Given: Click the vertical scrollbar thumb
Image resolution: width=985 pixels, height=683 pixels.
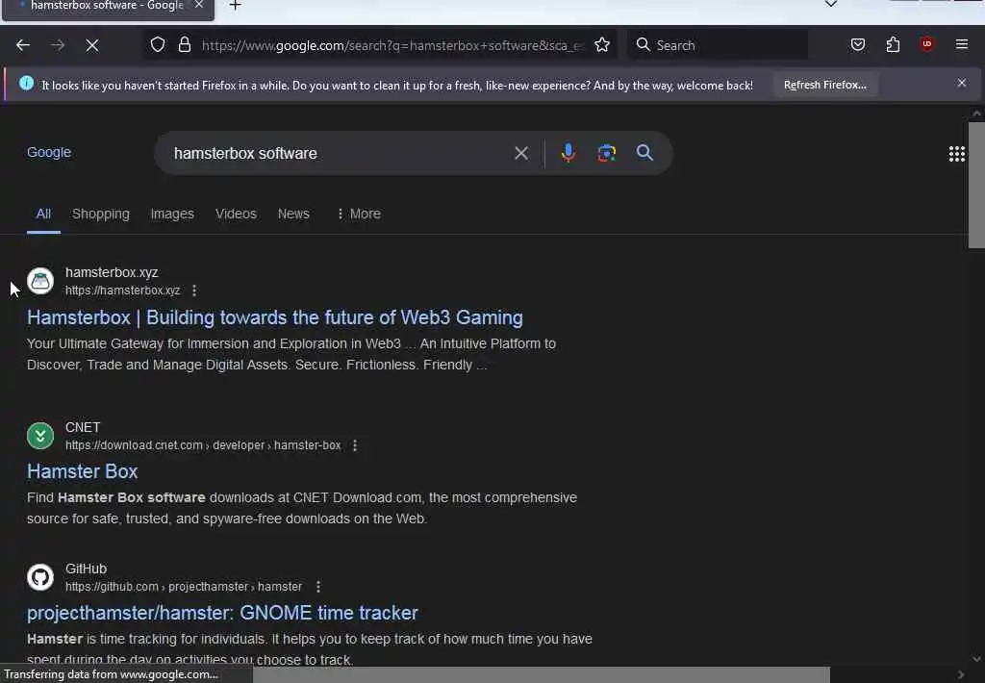Looking at the screenshot, I should point(976,185).
